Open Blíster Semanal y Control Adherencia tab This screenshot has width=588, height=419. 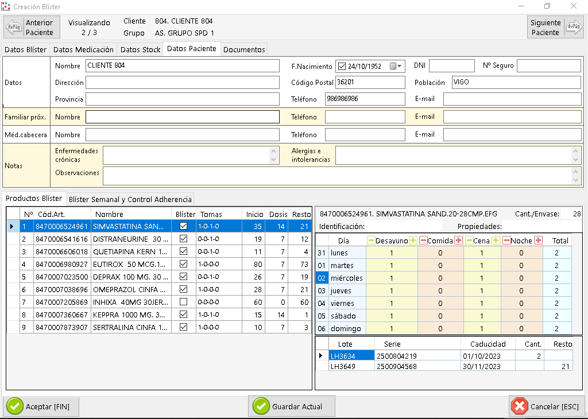click(130, 199)
